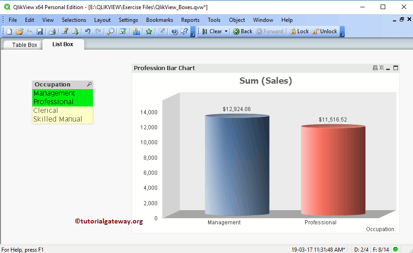The height and width of the screenshot is (253, 413).
Task: Open the Help menu
Action: coord(287,20)
